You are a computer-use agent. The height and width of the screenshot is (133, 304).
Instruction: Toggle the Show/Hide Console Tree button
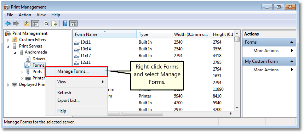point(35,24)
